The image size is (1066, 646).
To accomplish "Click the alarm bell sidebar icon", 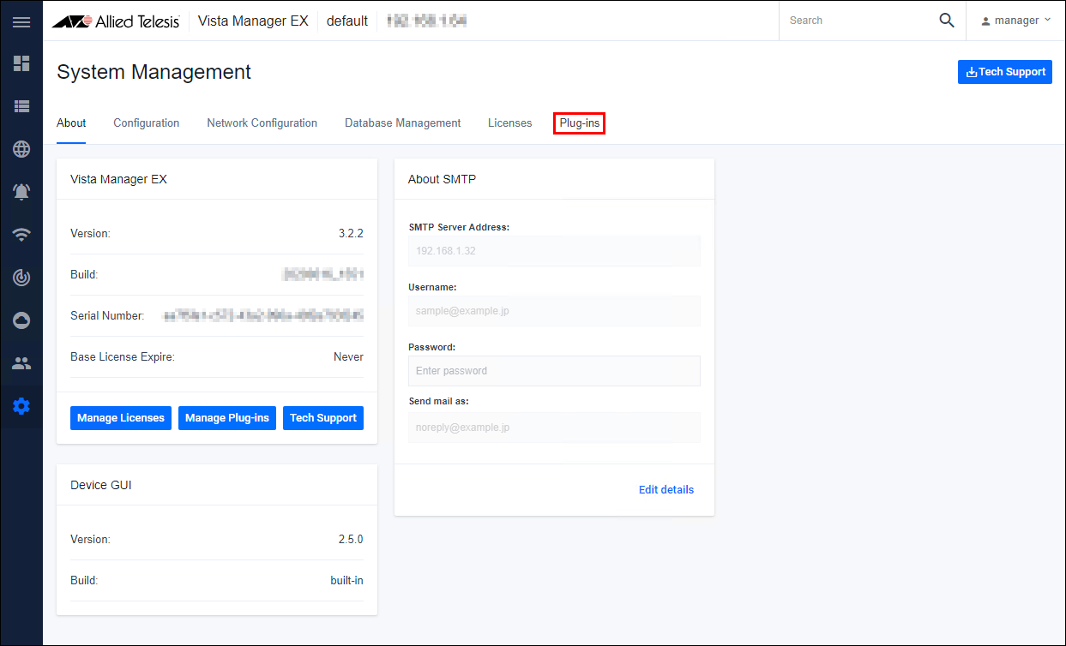I will (x=21, y=192).
